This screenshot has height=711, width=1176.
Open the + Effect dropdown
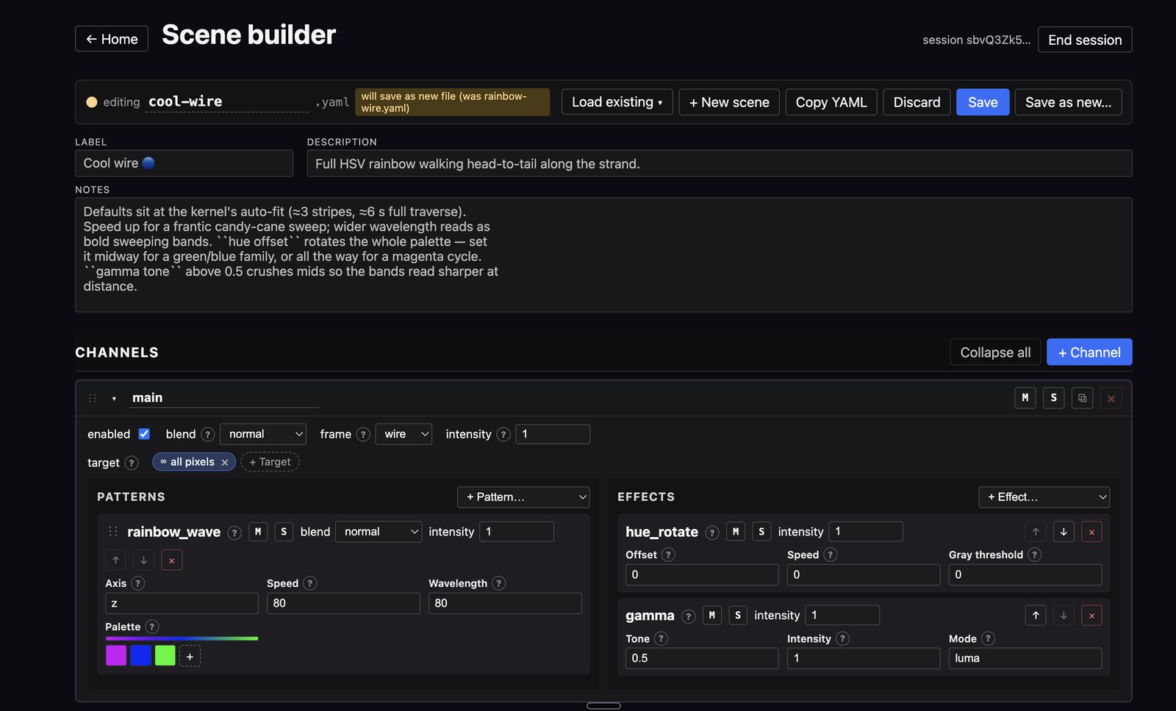pyautogui.click(x=1044, y=497)
